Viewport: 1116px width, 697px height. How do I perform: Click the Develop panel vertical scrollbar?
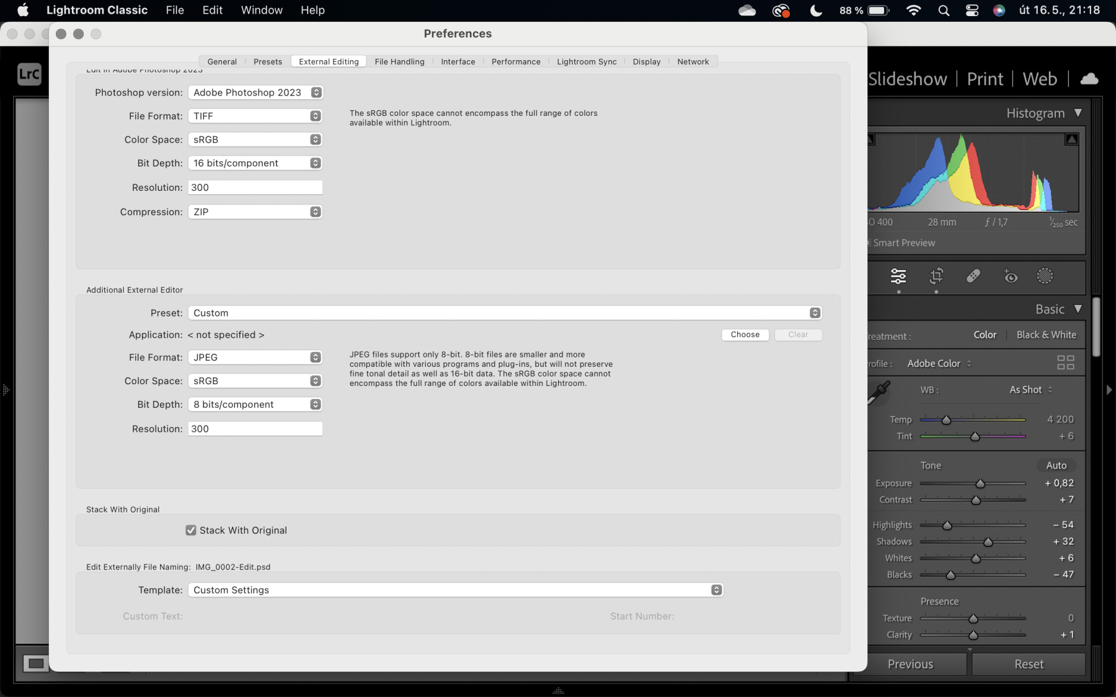click(x=1096, y=327)
